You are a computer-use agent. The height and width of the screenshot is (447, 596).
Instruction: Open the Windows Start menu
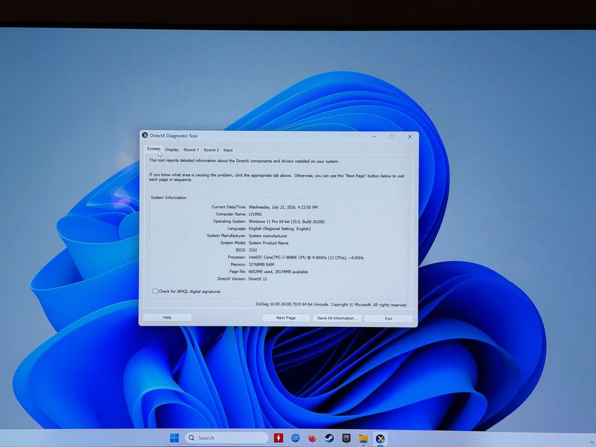point(174,438)
